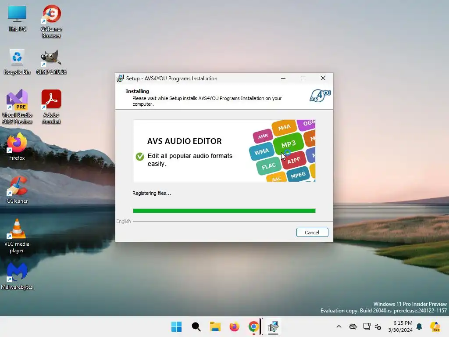Select the Firefox desktop shortcut
Screen dimensions: 449x337
[x=17, y=147]
